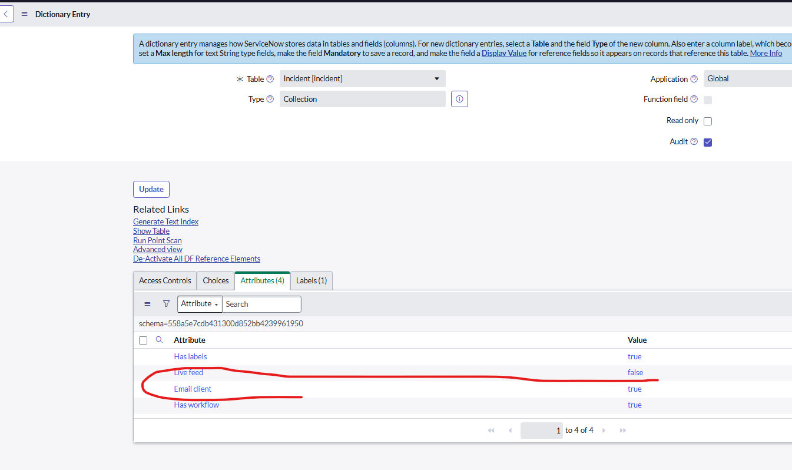Click the help icon beside Table label

[270, 79]
